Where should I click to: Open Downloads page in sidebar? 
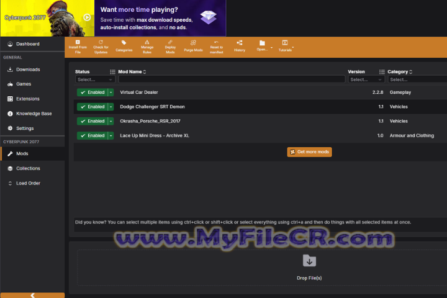click(28, 70)
